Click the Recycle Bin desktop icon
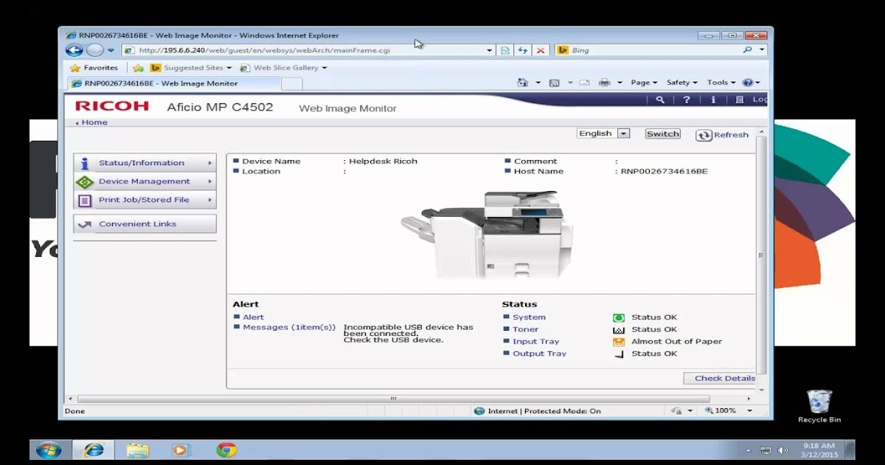This screenshot has width=885, height=465. click(x=819, y=407)
